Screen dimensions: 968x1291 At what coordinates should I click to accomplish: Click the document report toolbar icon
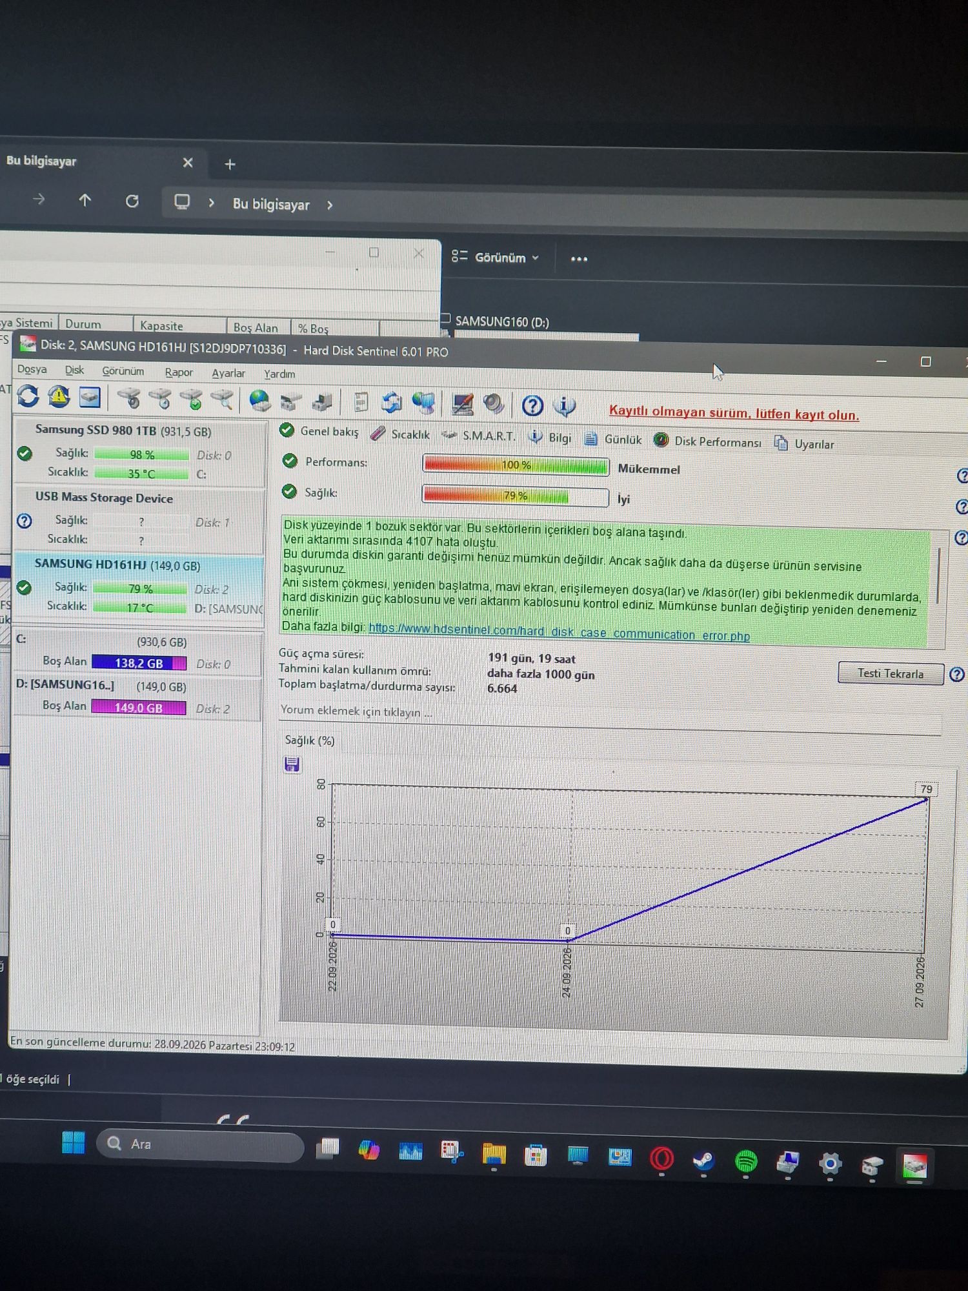click(361, 402)
